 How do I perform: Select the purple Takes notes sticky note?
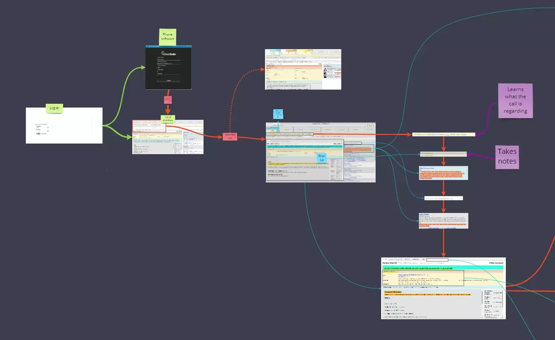pyautogui.click(x=507, y=157)
